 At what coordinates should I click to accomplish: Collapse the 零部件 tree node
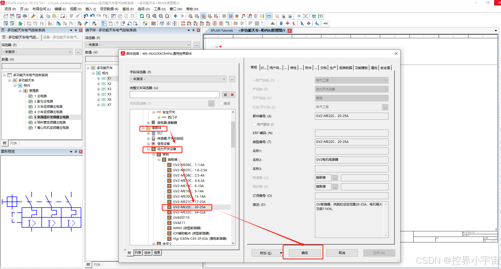point(143,128)
